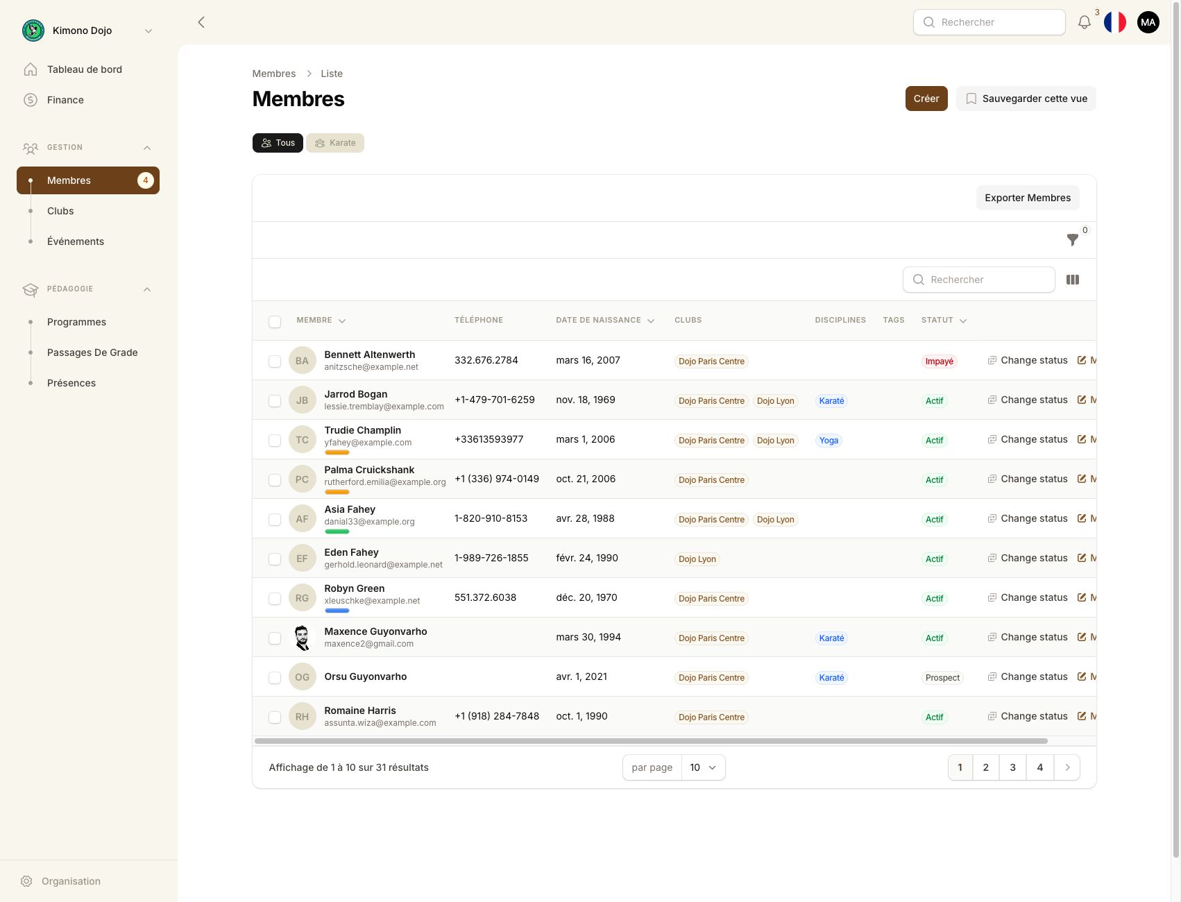
Task: Check the select-all members checkbox
Action: pos(275,321)
